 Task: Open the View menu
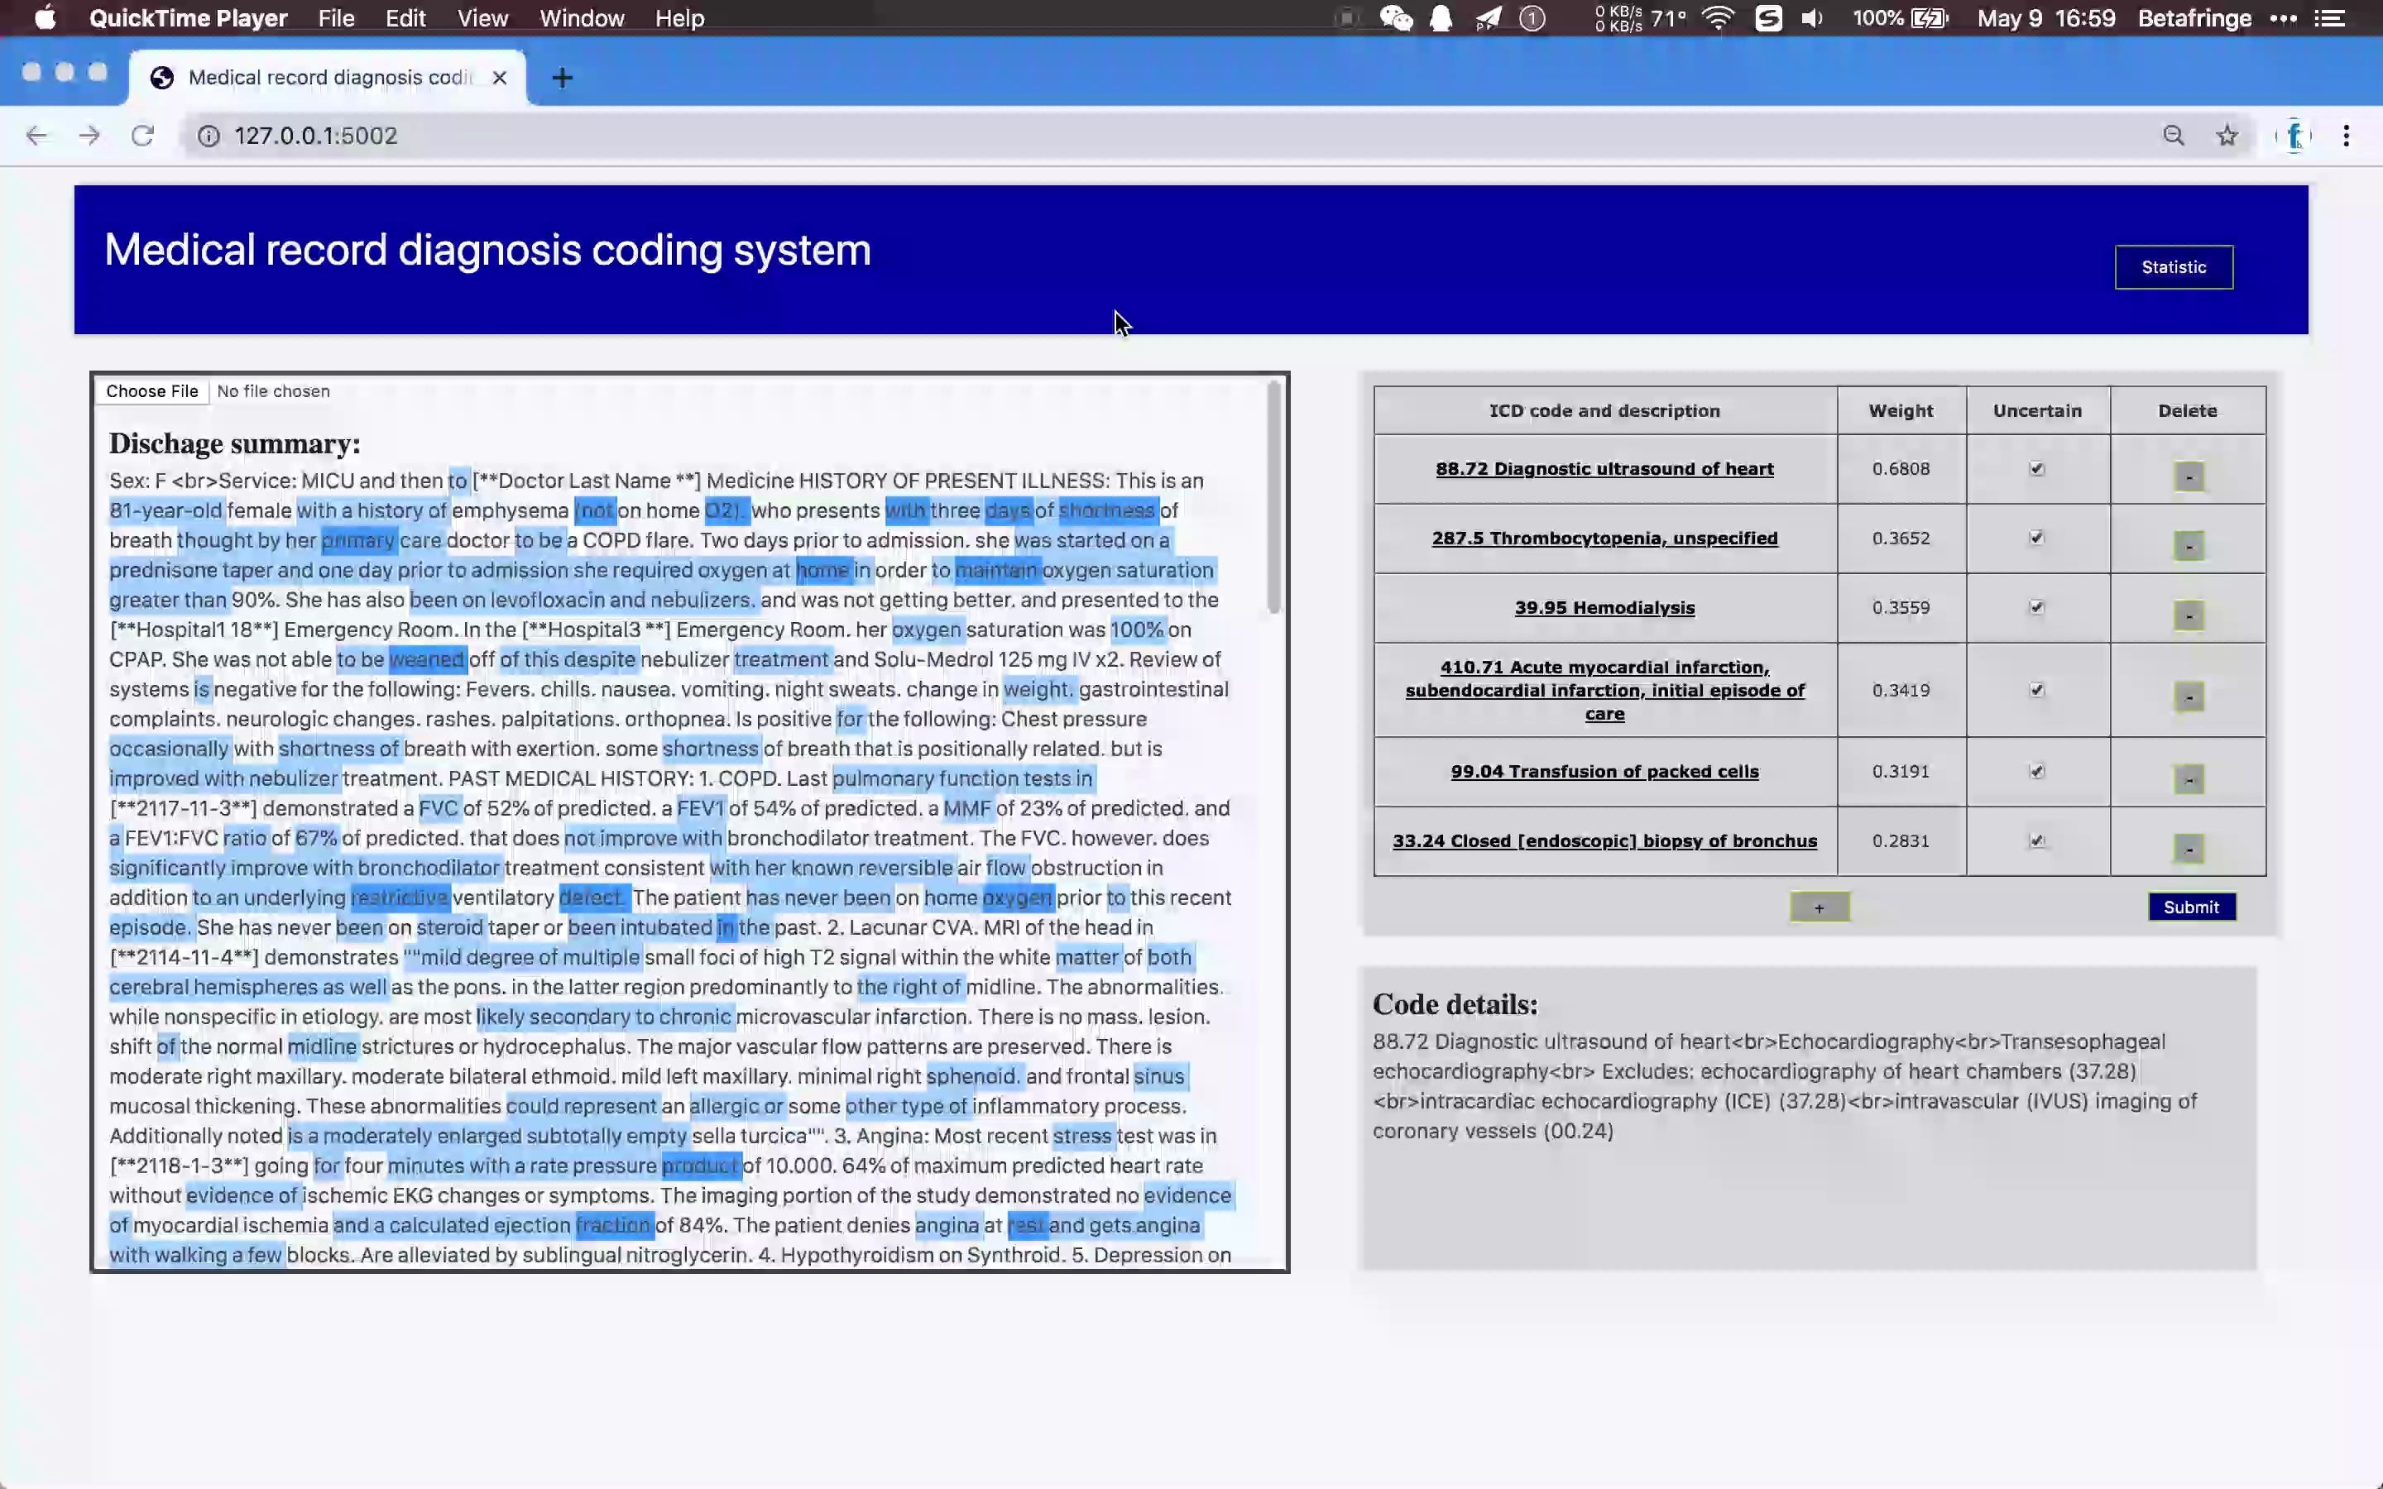click(482, 17)
